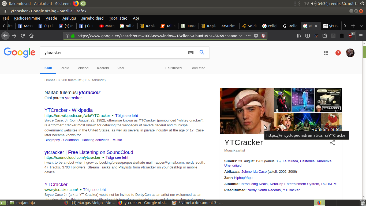Open the Tööriistad menu in Firefox

coord(118,18)
